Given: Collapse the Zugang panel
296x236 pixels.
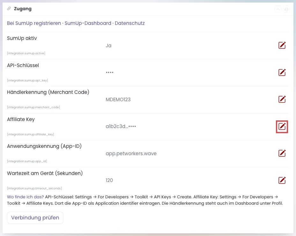Looking at the screenshot, I should click(x=278, y=9).
